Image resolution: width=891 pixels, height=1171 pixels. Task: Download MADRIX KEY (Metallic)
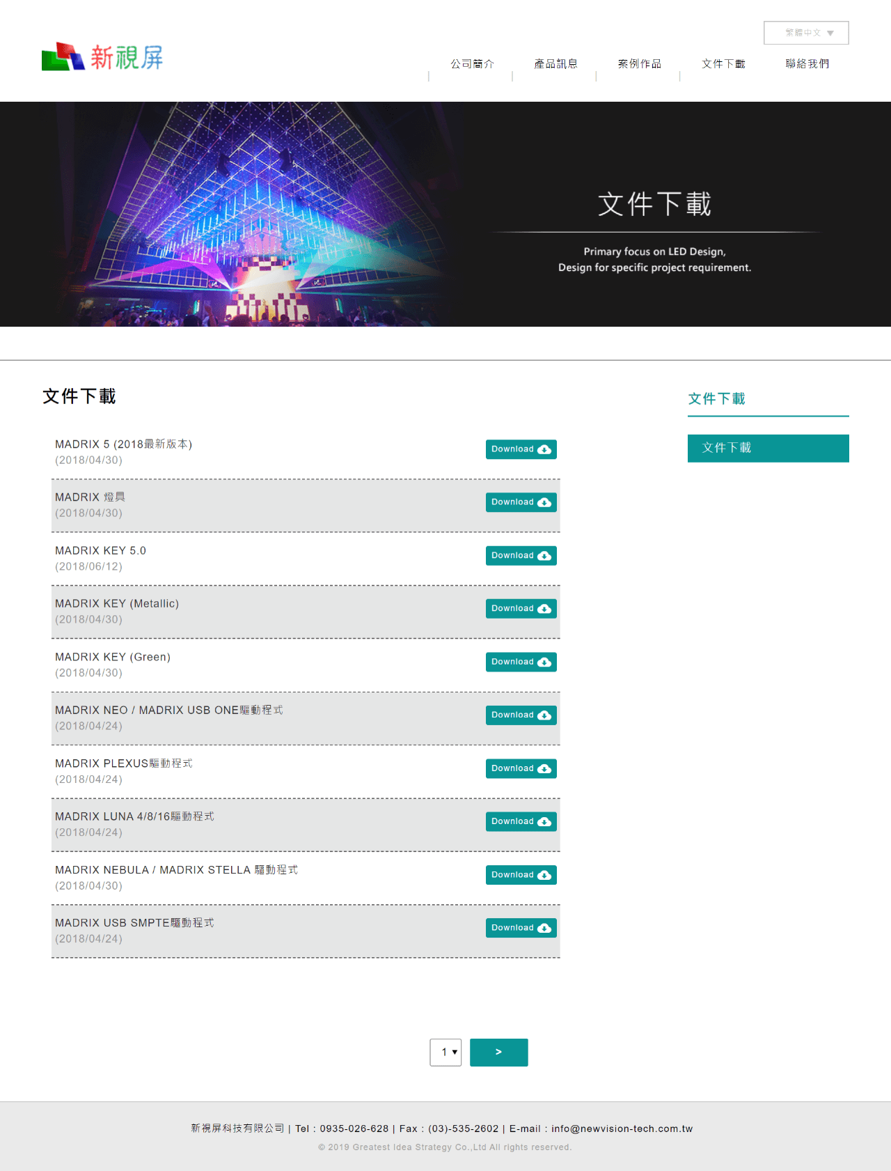coord(521,609)
